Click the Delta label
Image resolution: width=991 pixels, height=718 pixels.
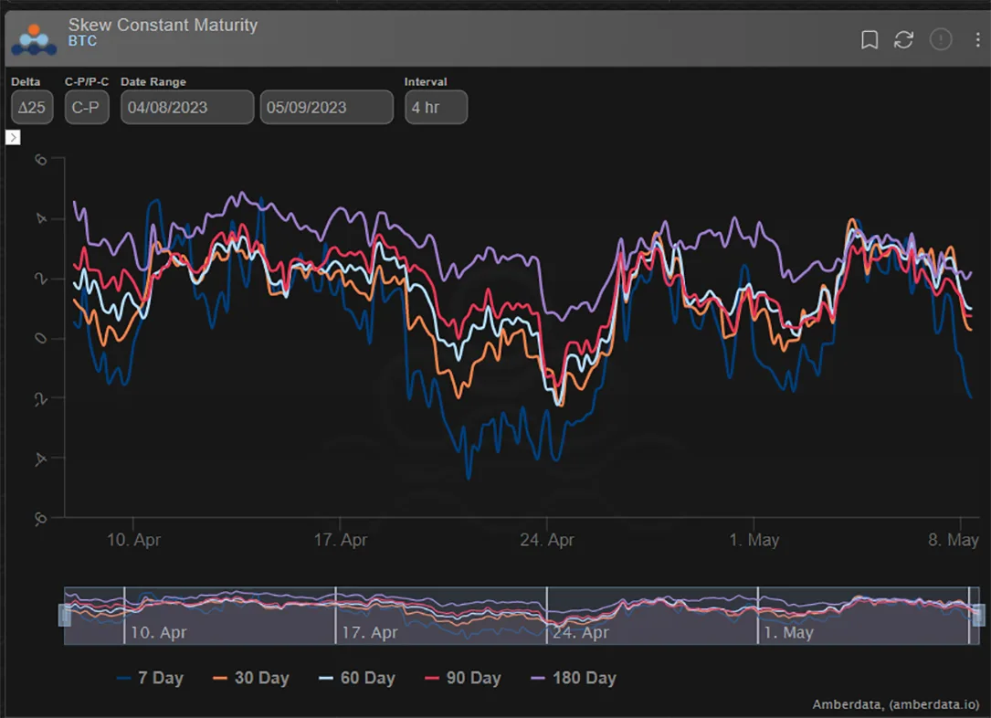pos(26,81)
